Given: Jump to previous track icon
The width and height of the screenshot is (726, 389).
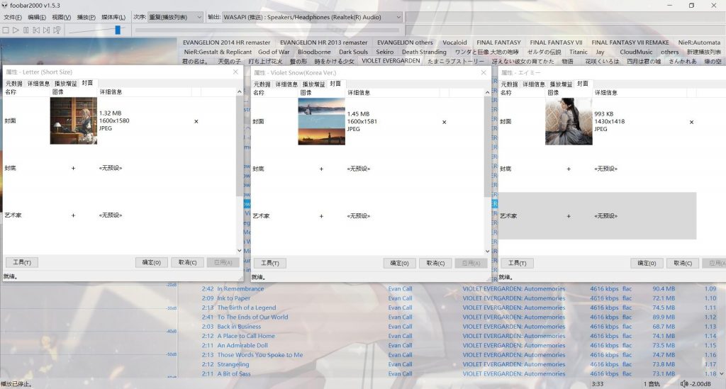Looking at the screenshot, I should (x=36, y=30).
